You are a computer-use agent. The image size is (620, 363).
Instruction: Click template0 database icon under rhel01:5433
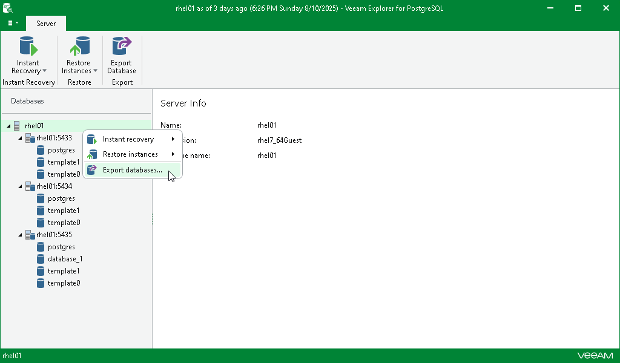(x=41, y=174)
